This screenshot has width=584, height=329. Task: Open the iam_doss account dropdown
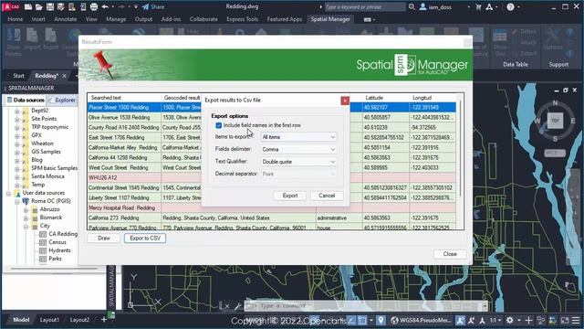(x=444, y=6)
